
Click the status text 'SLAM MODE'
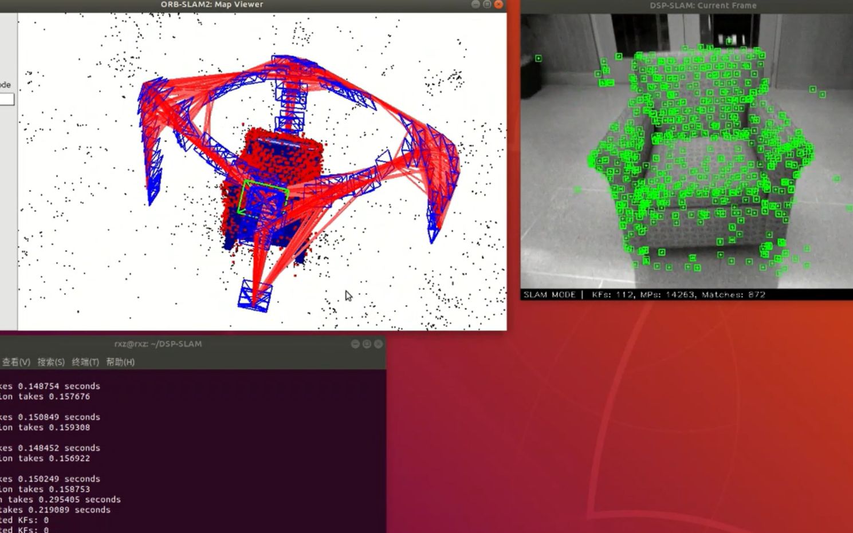[x=549, y=294]
